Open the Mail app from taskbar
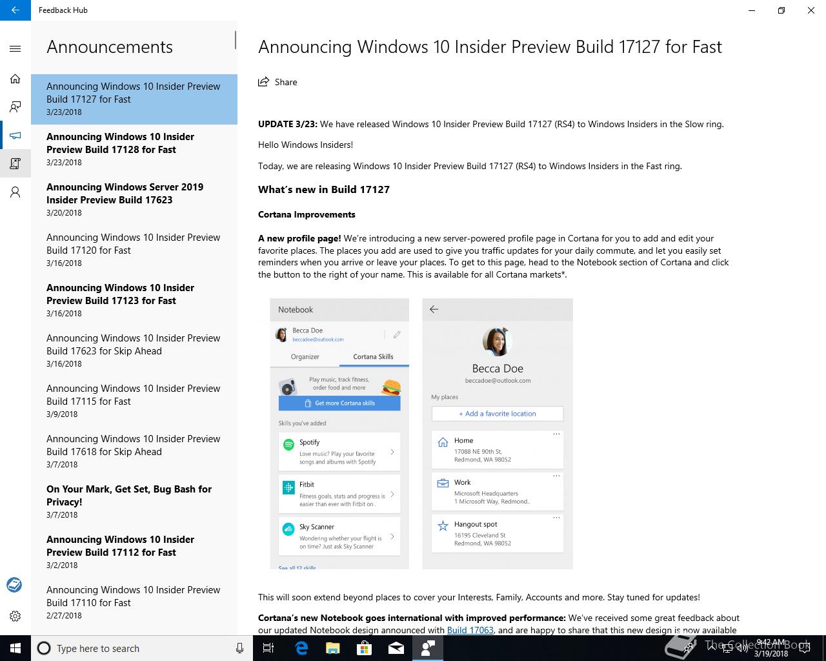The width and height of the screenshot is (826, 661). 396,648
